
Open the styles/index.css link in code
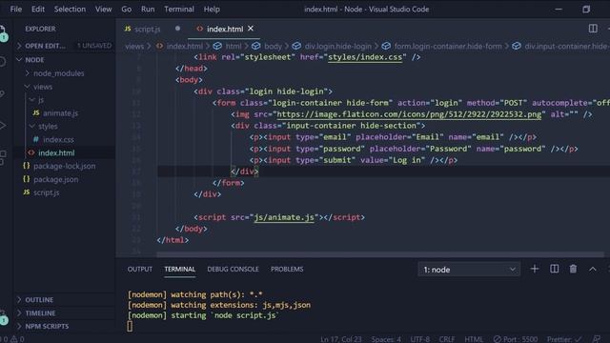[365, 57]
